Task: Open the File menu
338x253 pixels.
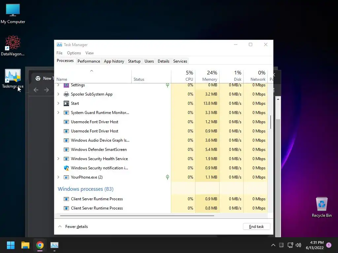Action: click(x=59, y=53)
